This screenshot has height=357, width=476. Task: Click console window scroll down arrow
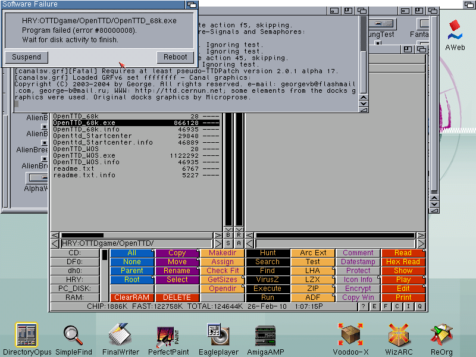click(364, 104)
